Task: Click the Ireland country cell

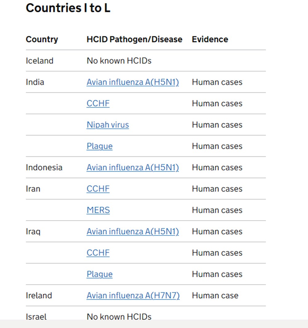Action: (39, 295)
